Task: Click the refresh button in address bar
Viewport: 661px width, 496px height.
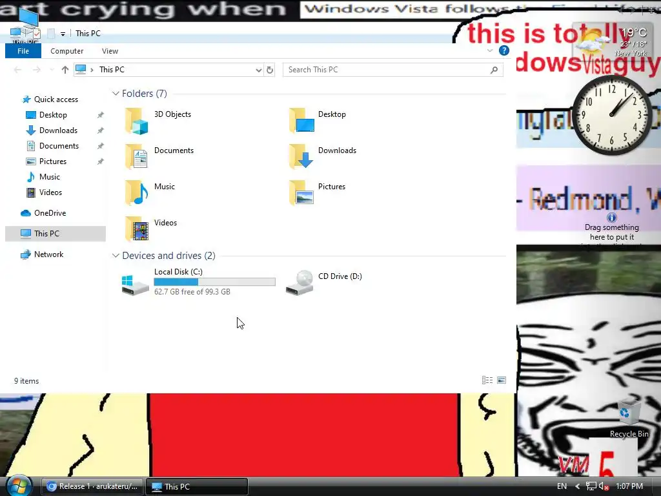Action: pyautogui.click(x=270, y=70)
